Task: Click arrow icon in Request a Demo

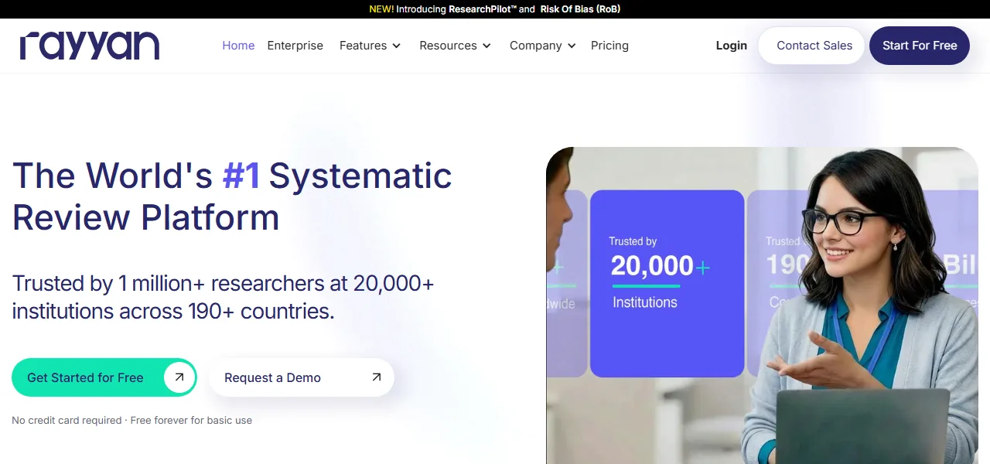Action: tap(377, 377)
